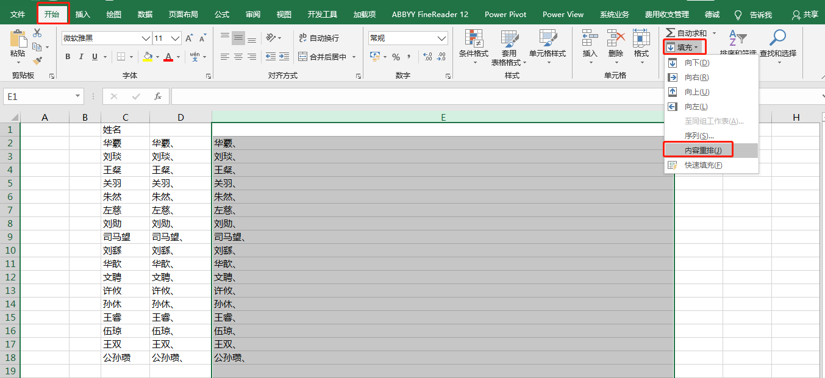Choose 快速填充(F) Flash Fill option
The height and width of the screenshot is (378, 825).
711,165
